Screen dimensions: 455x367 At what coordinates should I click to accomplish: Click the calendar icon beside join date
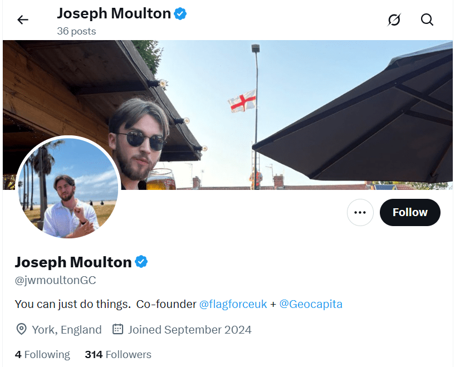click(118, 329)
